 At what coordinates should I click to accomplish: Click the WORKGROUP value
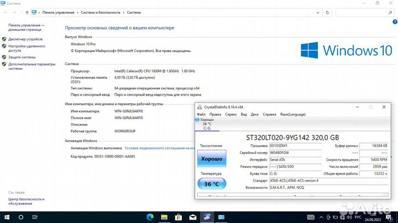coord(125,131)
